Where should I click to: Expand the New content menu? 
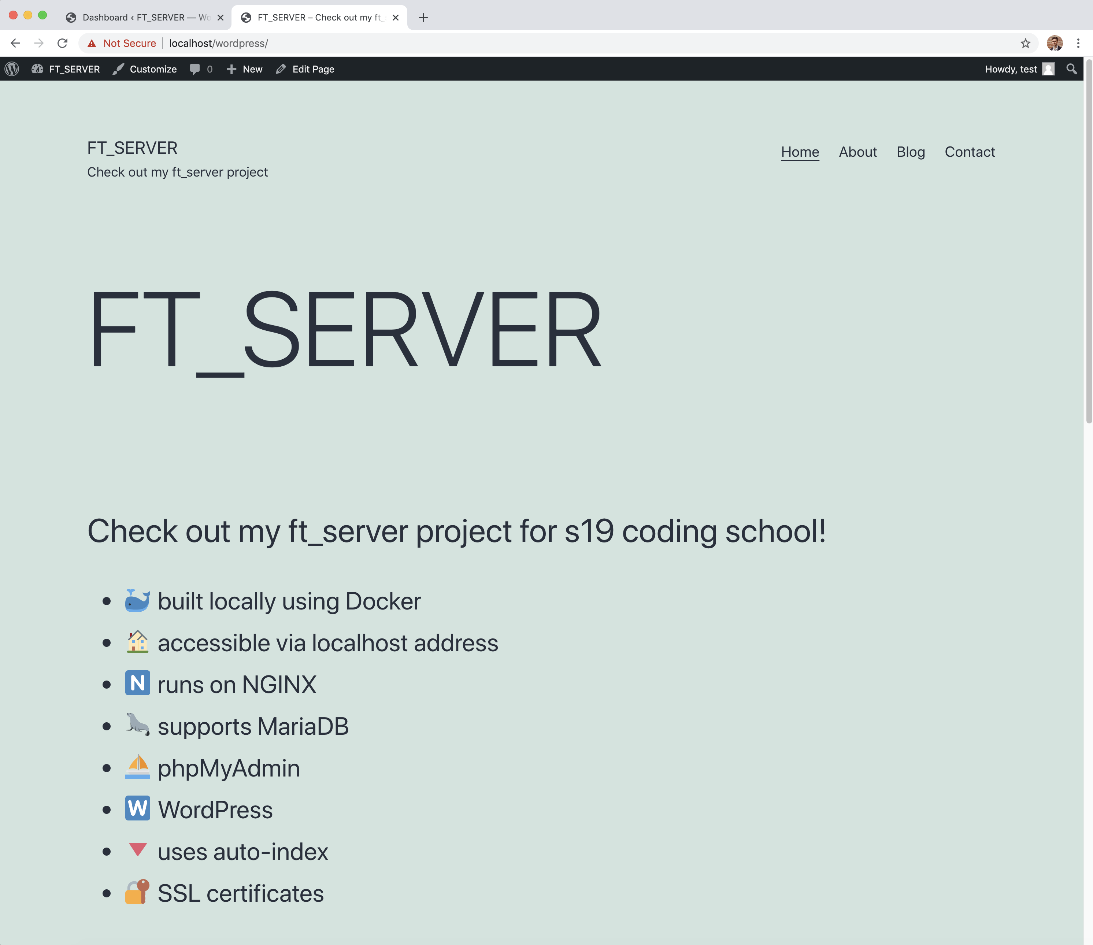[244, 69]
